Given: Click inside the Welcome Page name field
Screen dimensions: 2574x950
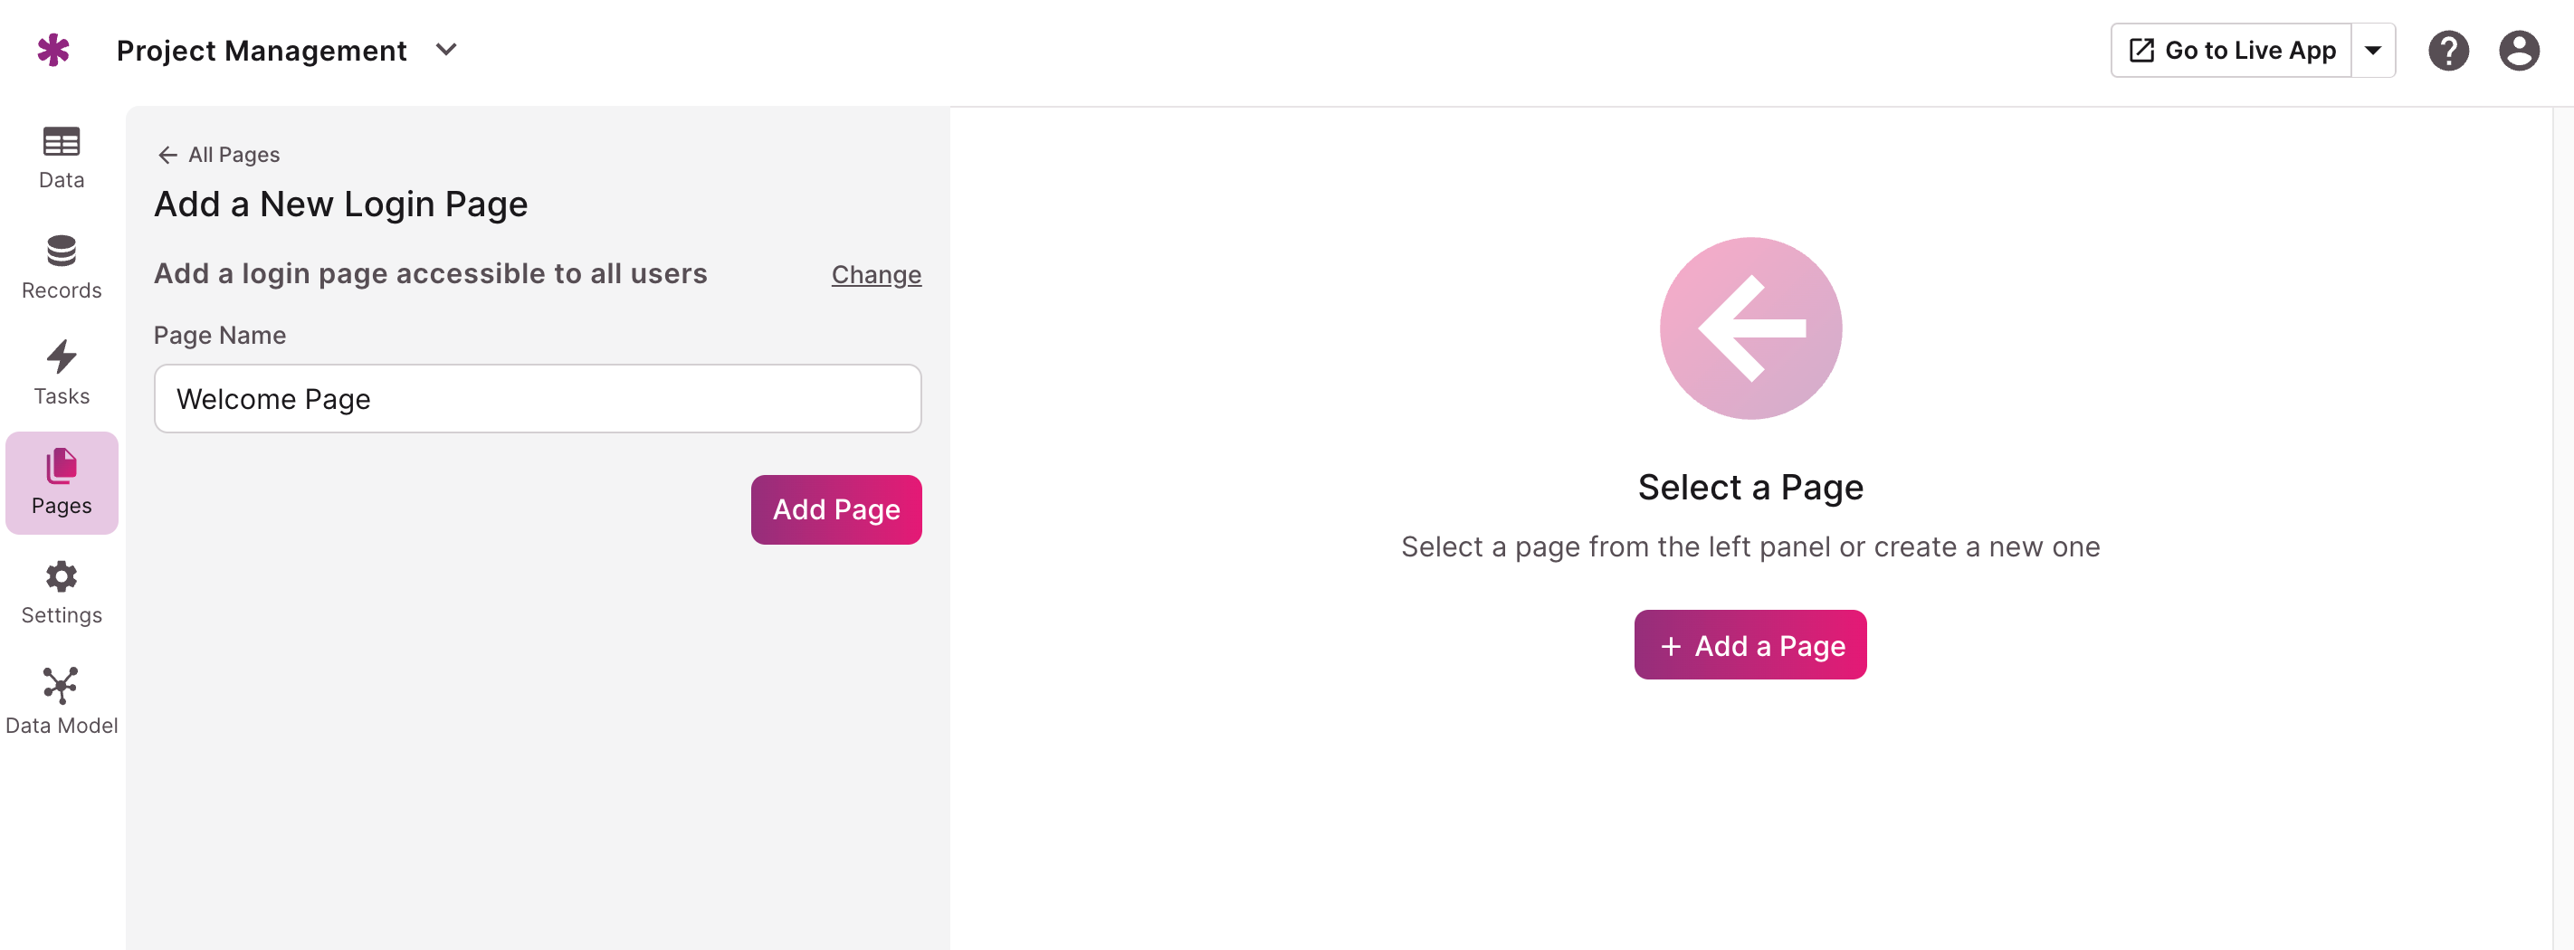Looking at the screenshot, I should [538, 399].
